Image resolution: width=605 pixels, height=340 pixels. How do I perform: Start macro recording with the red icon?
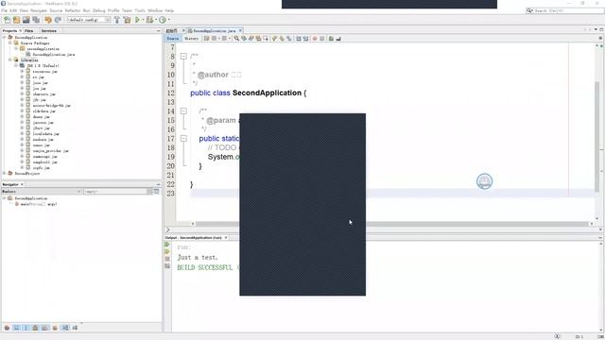click(315, 39)
